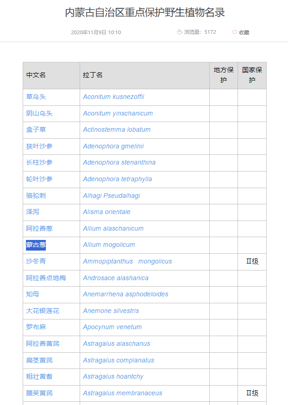Open the 扁茎黄芪 link
Image resolution: width=288 pixels, height=405 pixels.
pyautogui.click(x=39, y=360)
